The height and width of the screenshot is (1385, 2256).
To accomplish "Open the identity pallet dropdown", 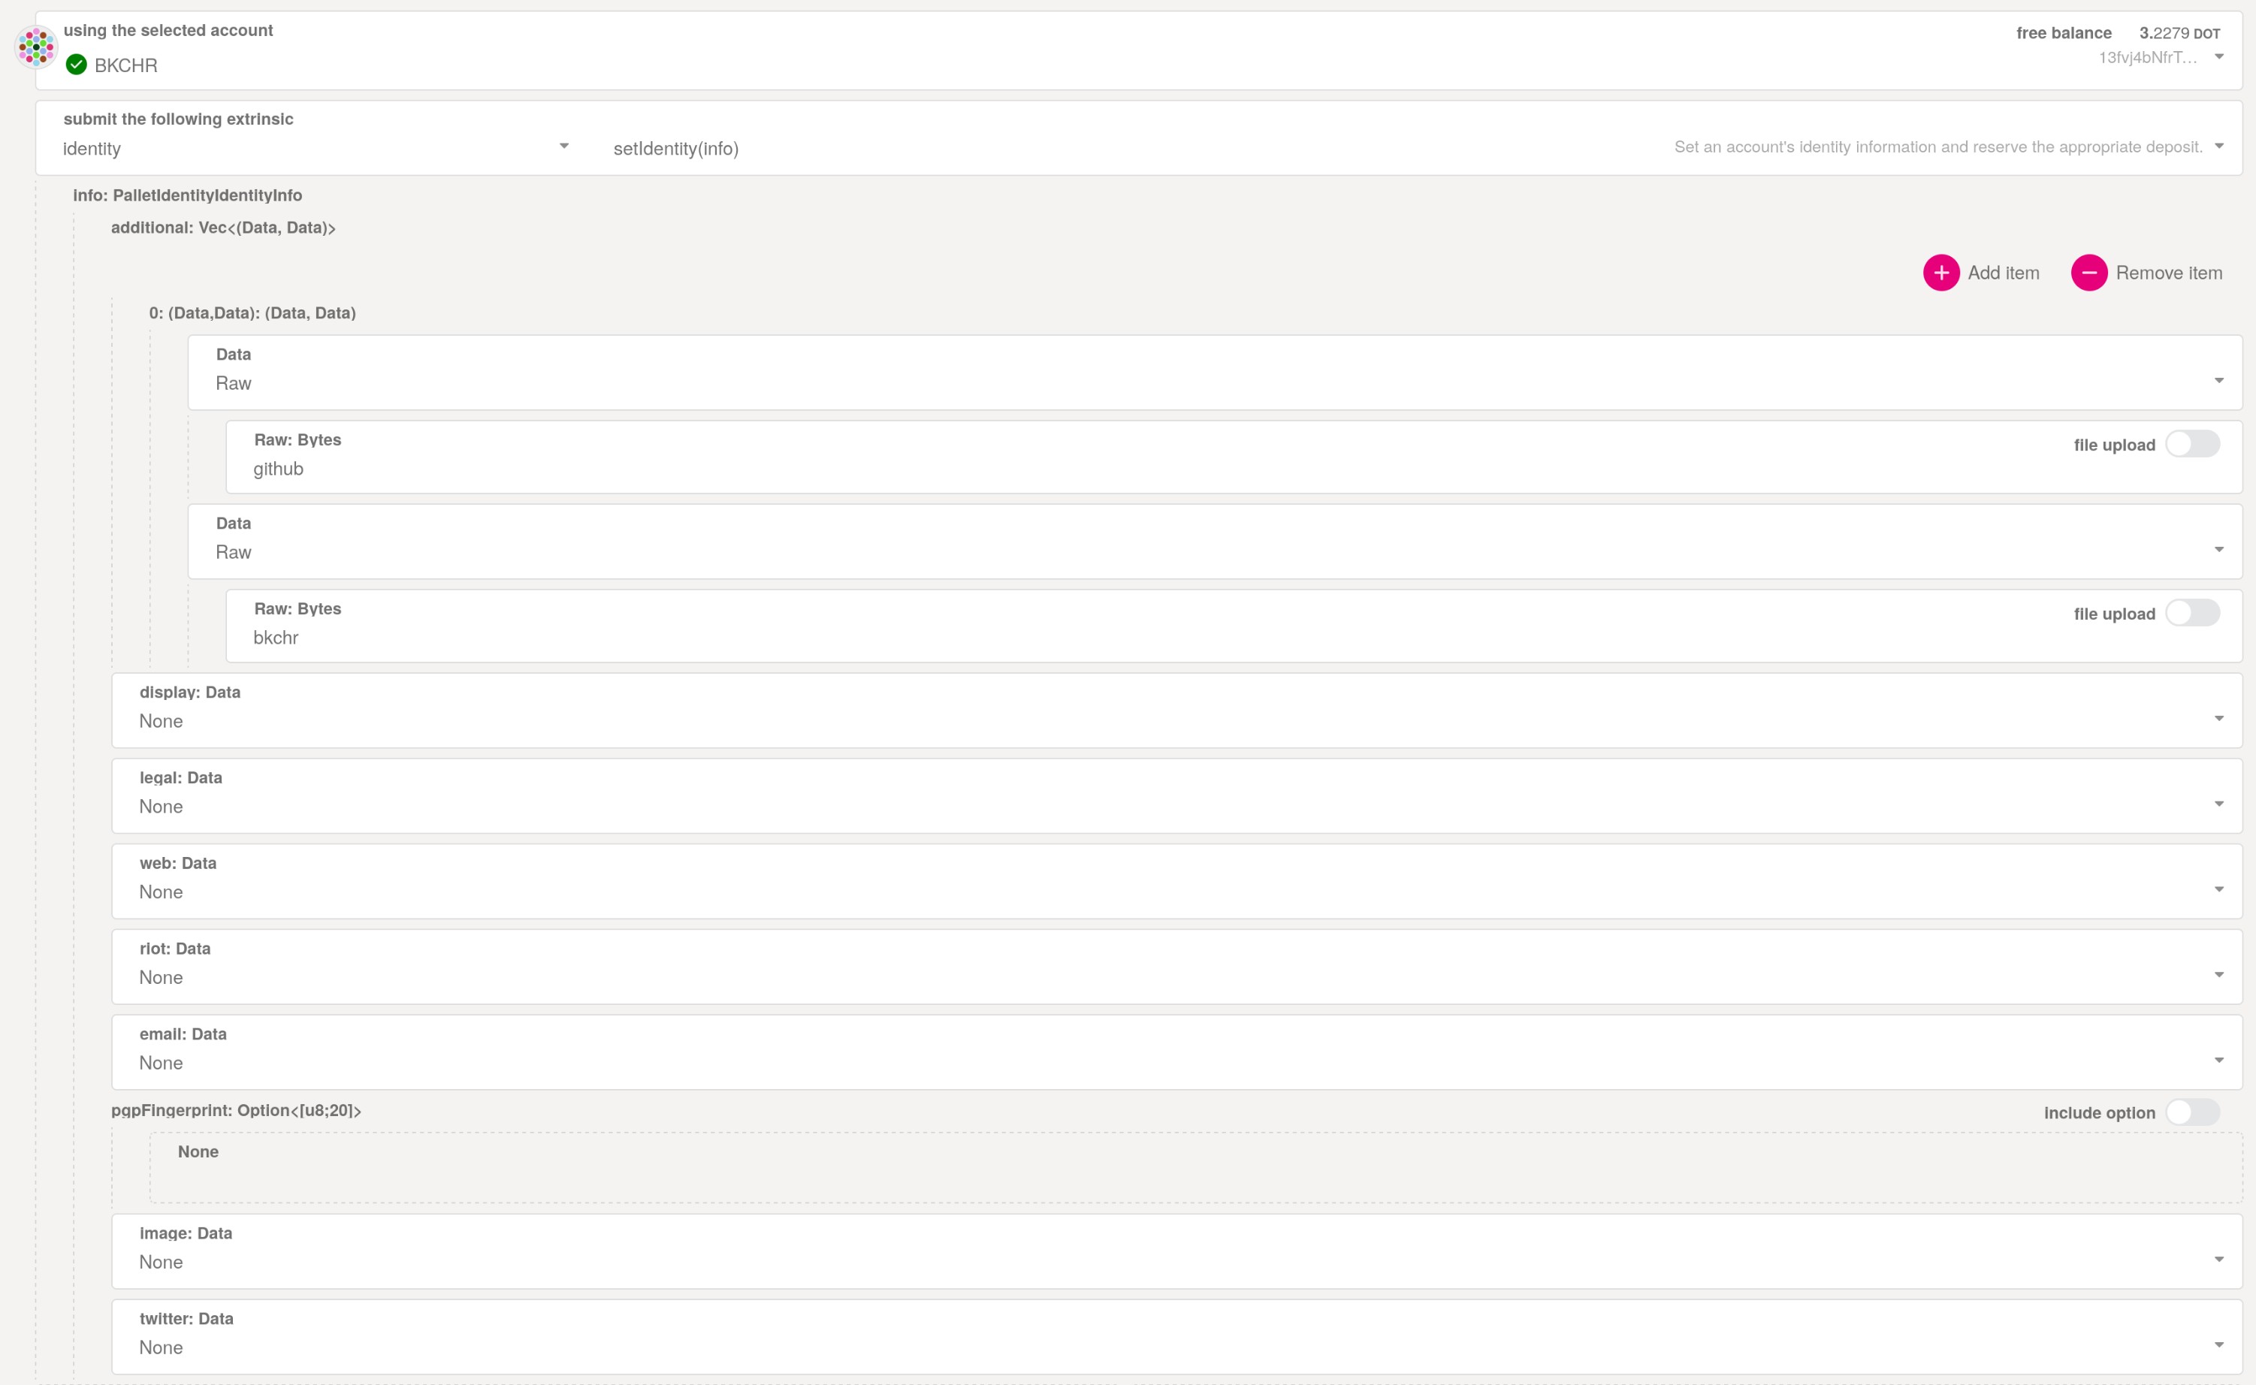I will 315,147.
